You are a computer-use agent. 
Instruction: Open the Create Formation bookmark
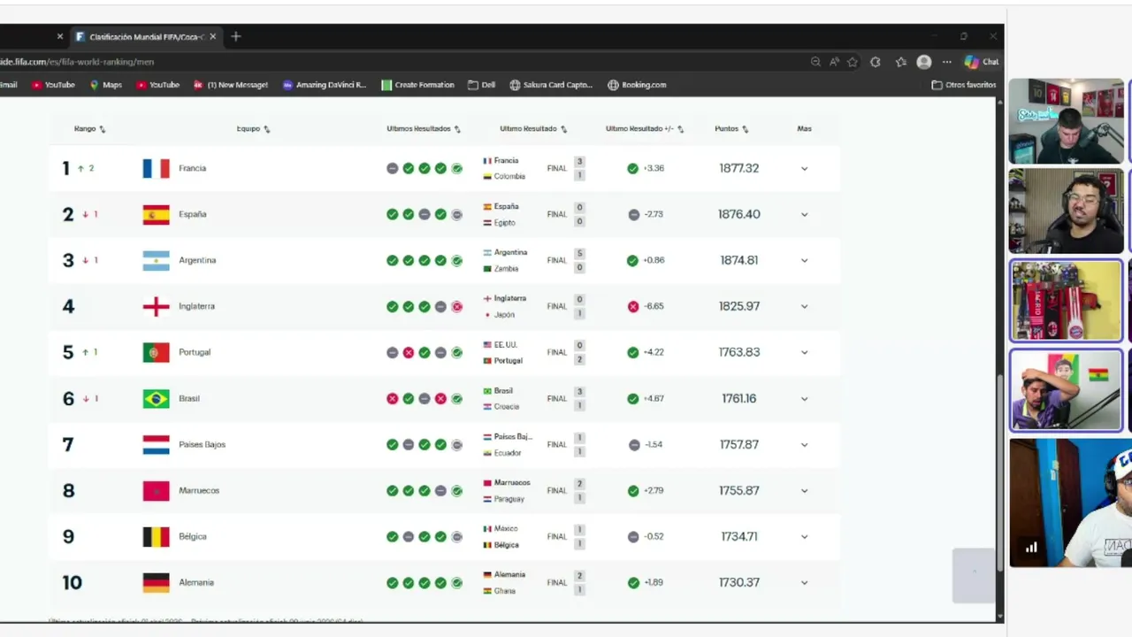click(x=417, y=85)
